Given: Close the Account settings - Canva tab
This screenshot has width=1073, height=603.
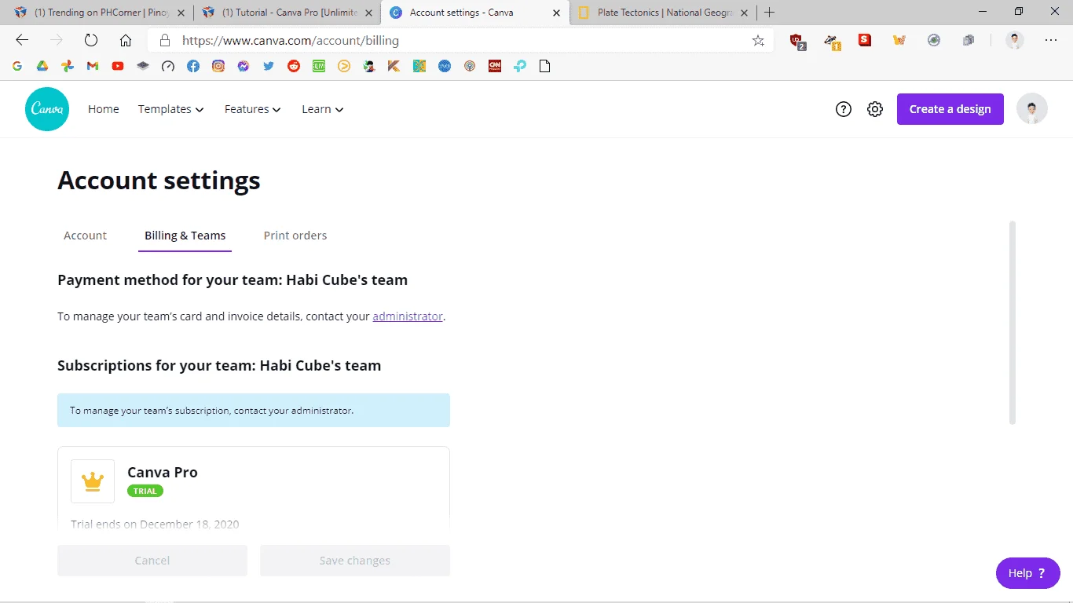Looking at the screenshot, I should (x=557, y=13).
